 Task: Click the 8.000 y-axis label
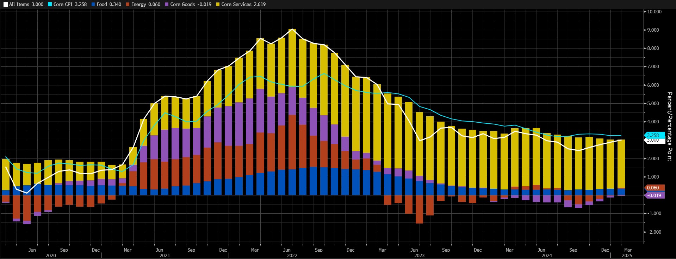(x=653, y=48)
